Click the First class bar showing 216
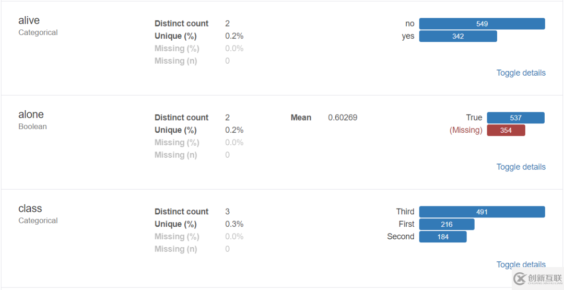 (446, 225)
